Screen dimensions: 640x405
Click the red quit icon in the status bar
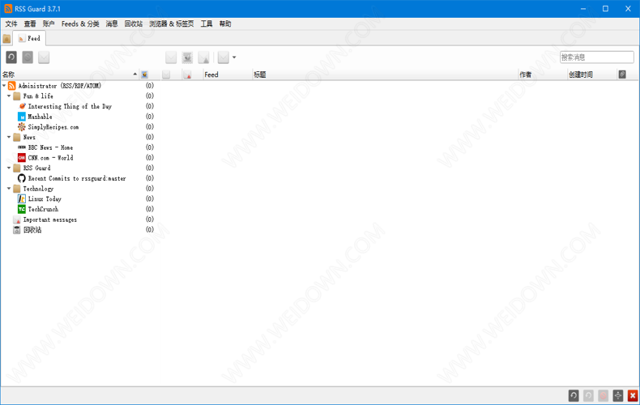(633, 395)
